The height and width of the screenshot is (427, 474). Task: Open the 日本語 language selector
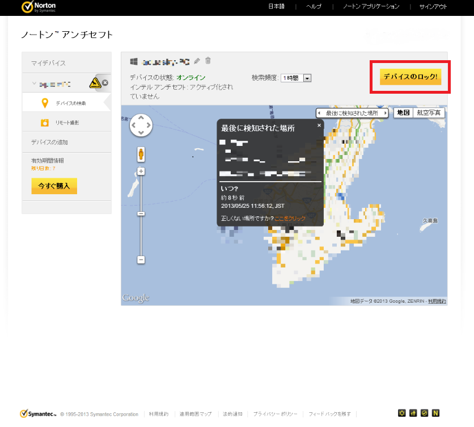coord(276,6)
